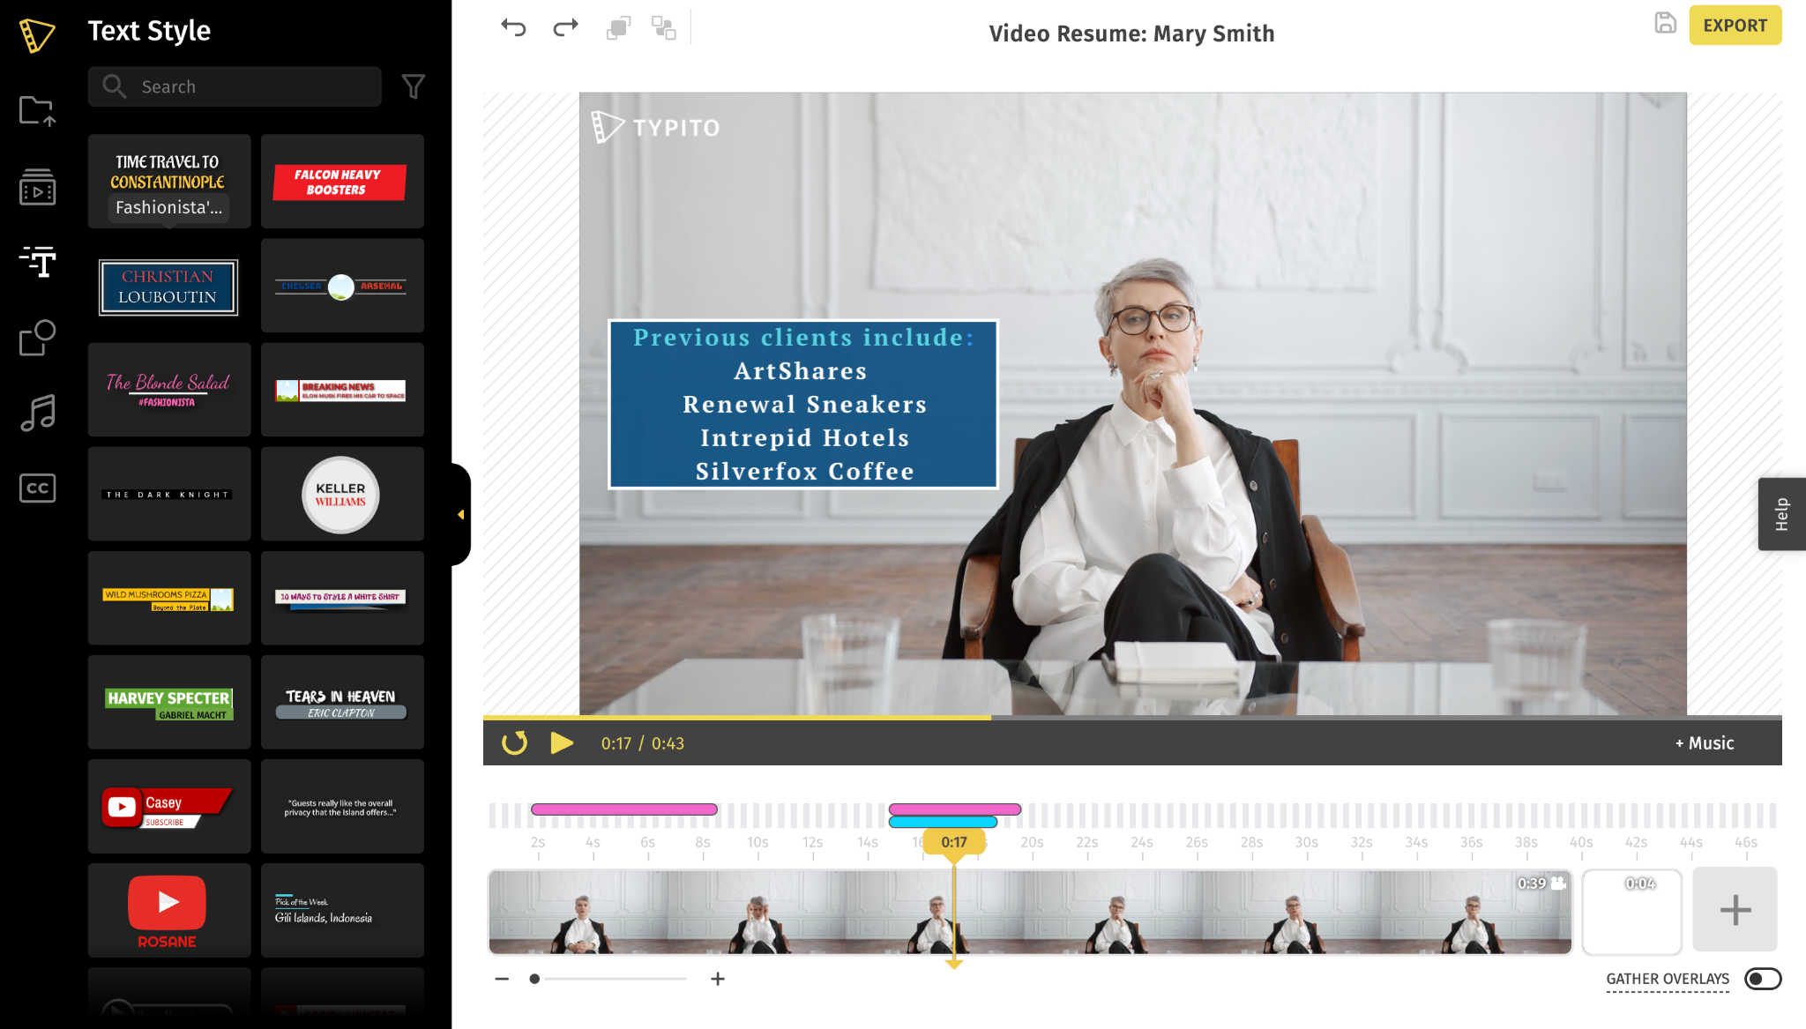Select the Keller Williams circle style

pos(342,494)
